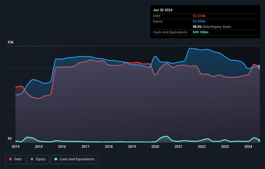The height and width of the screenshot is (169, 265).
Task: Click the 2019 x-axis label
Action: coord(132,147)
